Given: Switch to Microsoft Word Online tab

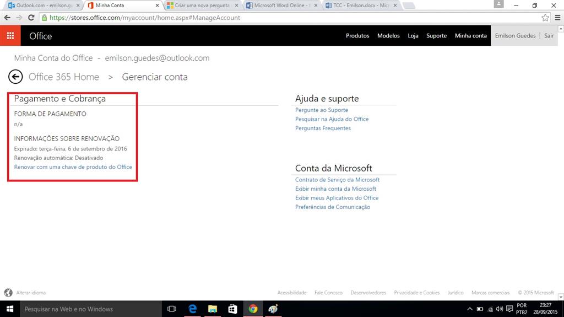Looking at the screenshot, I should coord(281,6).
